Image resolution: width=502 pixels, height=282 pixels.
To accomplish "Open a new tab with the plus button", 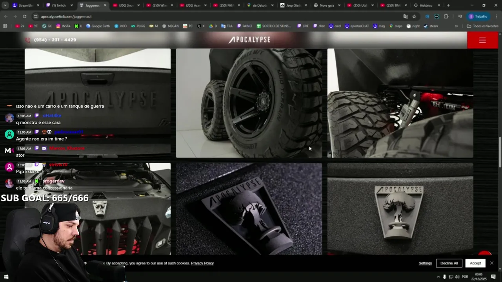I will pyautogui.click(x=448, y=5).
